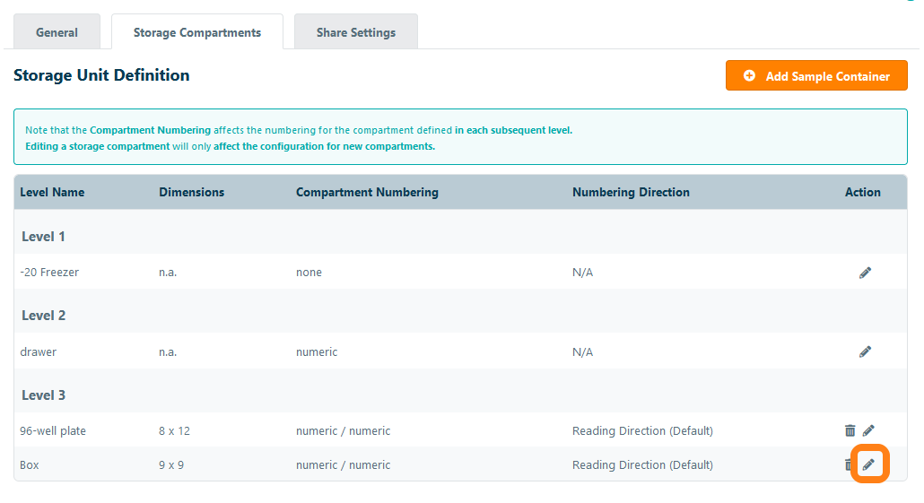Select the Storage Compartments tab
This screenshot has width=924, height=503.
pyautogui.click(x=197, y=32)
